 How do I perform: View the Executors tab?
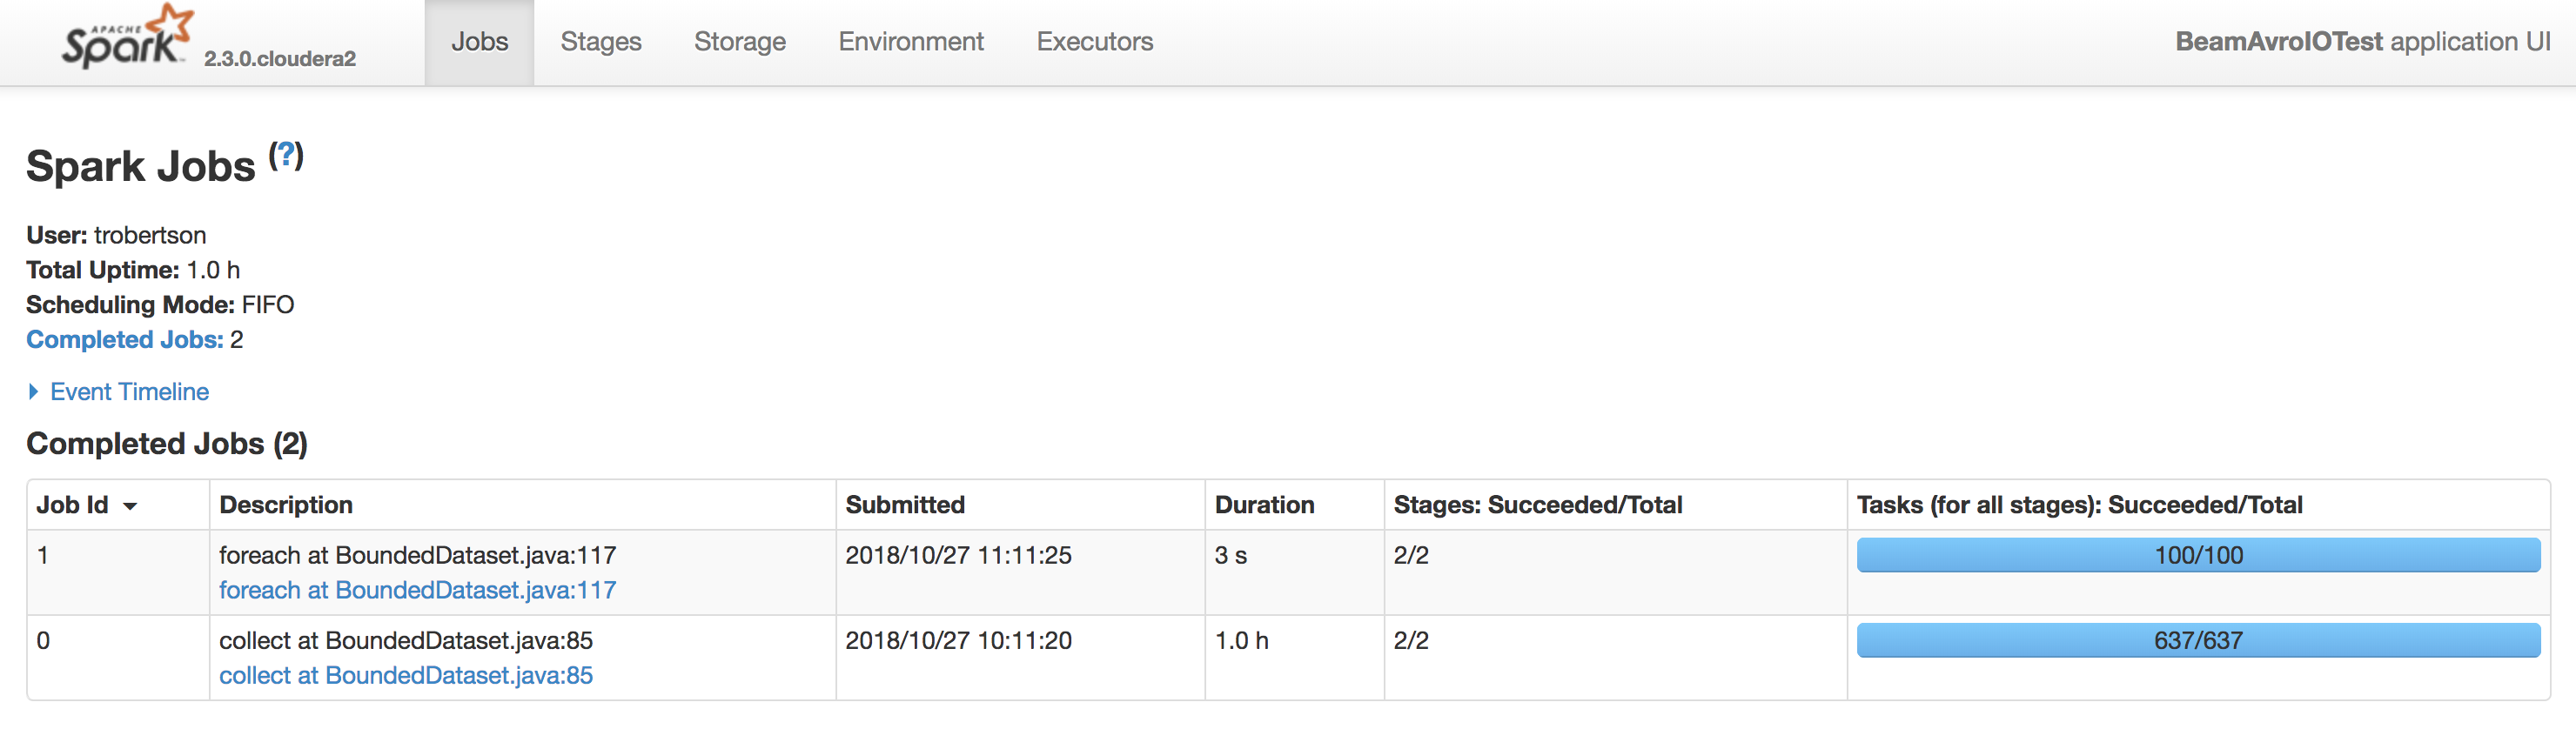coord(1094,42)
